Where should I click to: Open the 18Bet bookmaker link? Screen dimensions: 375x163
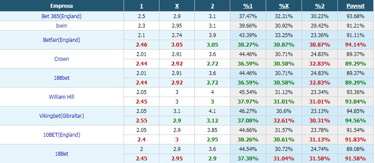[61, 154]
